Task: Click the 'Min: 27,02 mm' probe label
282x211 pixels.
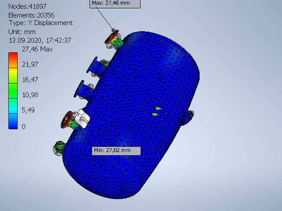Action: pyautogui.click(x=116, y=150)
